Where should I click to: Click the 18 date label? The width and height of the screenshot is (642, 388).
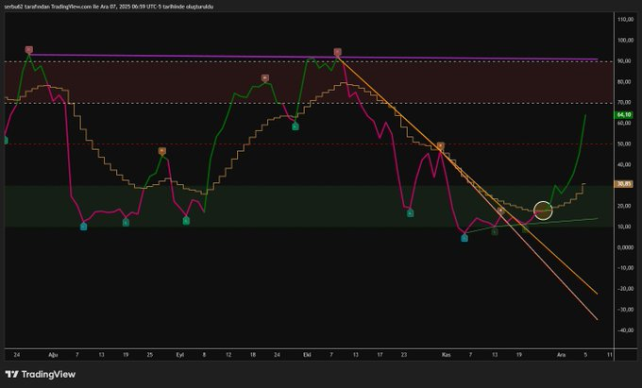point(253,355)
